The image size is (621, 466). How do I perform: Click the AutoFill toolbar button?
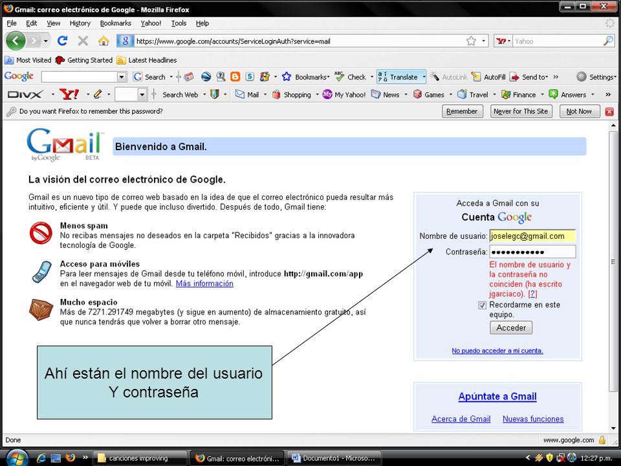488,77
